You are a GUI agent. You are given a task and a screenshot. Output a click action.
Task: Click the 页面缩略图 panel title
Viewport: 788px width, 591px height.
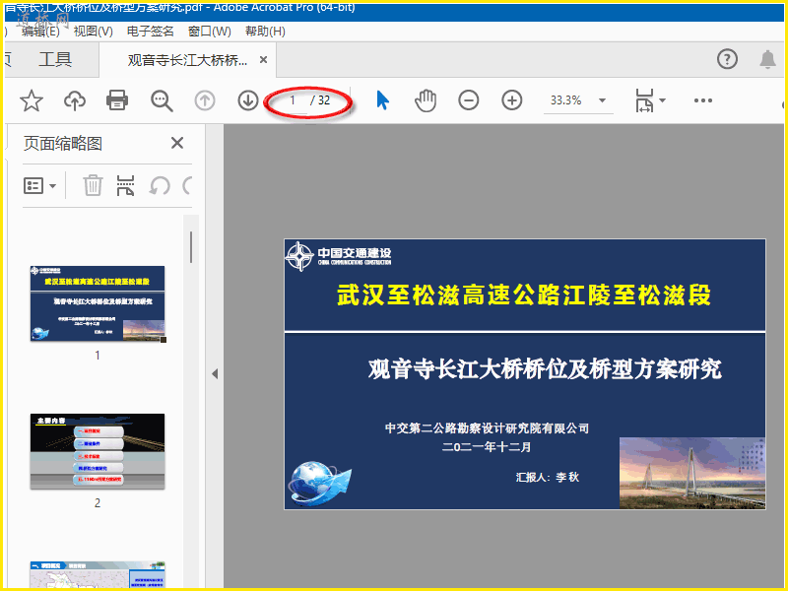coord(63,144)
